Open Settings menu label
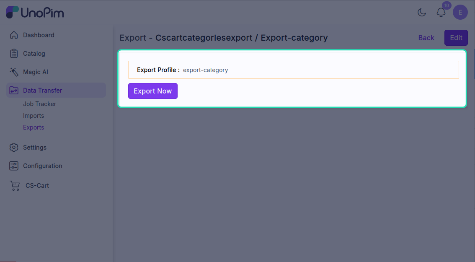 pos(34,148)
